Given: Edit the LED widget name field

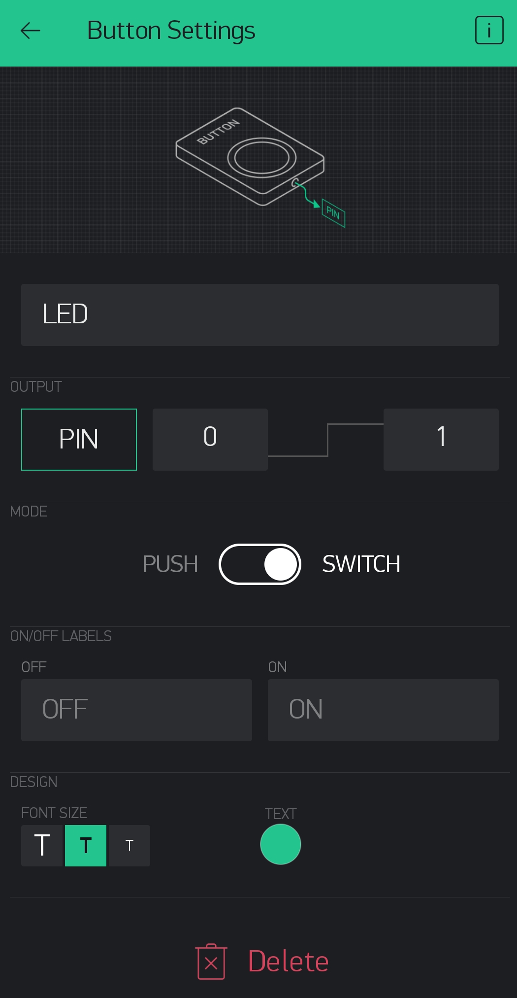Looking at the screenshot, I should tap(260, 315).
